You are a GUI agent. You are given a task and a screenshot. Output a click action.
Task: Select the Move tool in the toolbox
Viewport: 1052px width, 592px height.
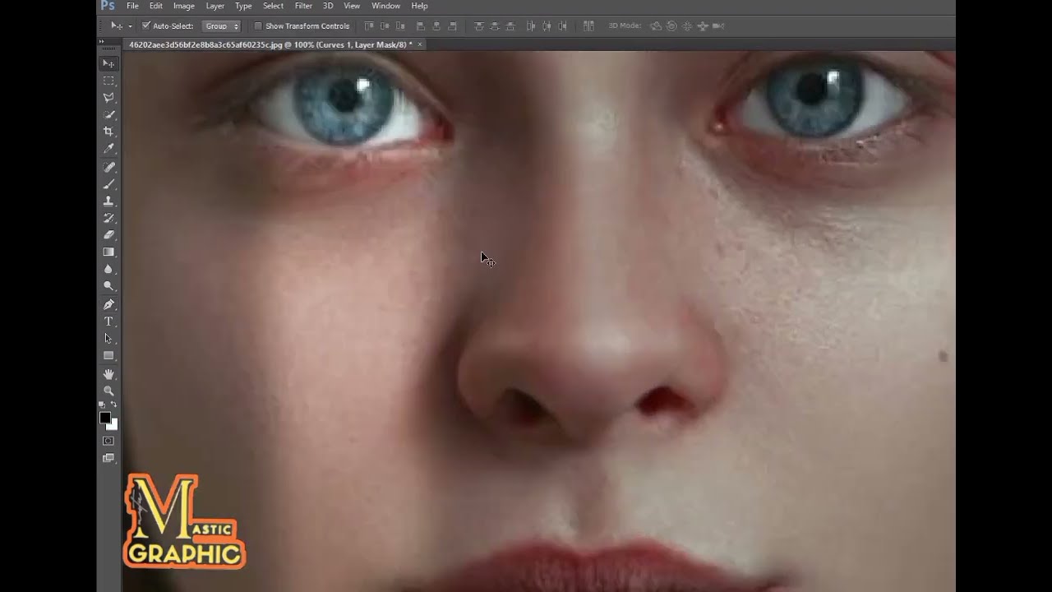point(108,63)
